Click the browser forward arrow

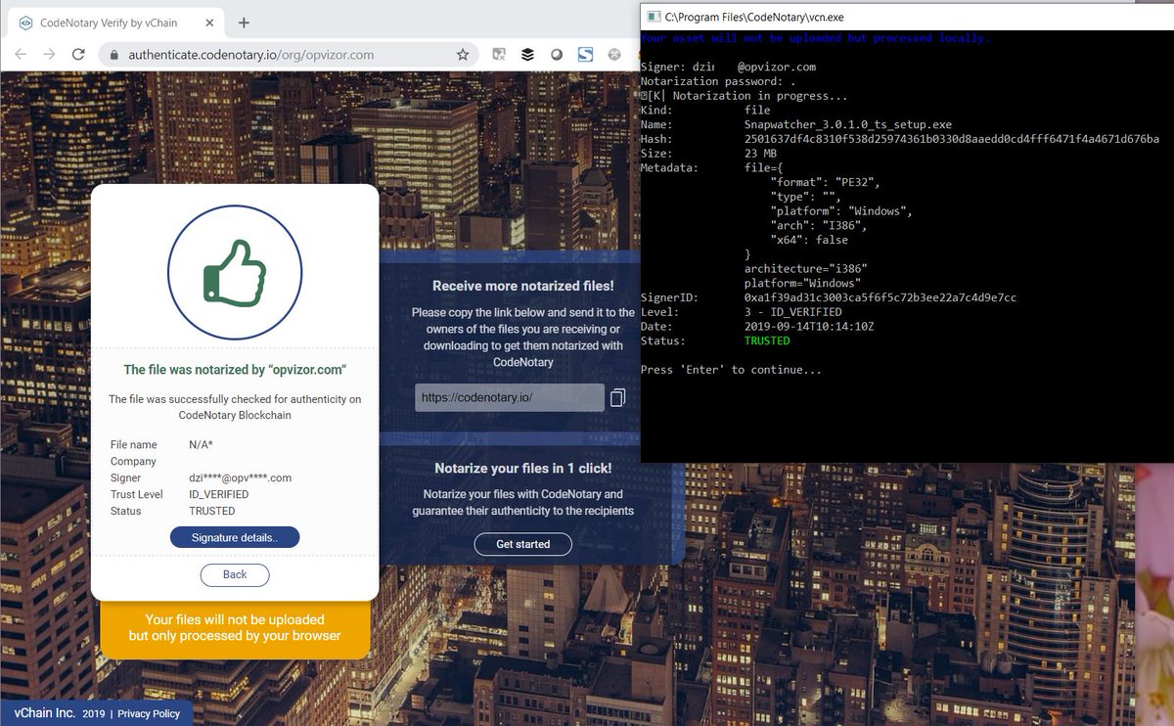coord(49,55)
